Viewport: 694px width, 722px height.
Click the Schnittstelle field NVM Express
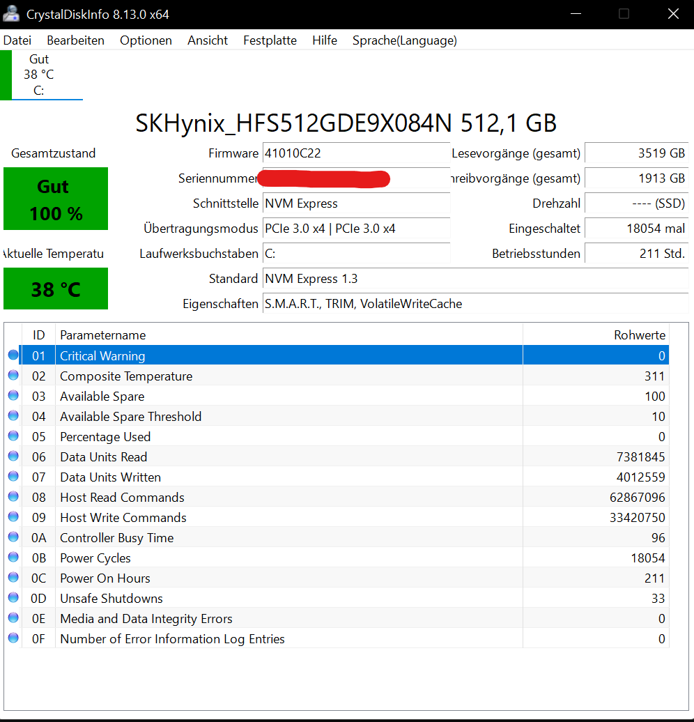[x=356, y=203]
